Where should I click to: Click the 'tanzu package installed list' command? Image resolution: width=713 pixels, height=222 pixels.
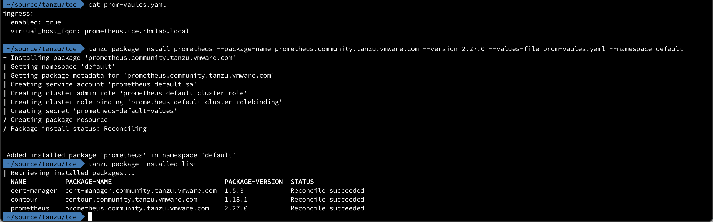coord(143,164)
